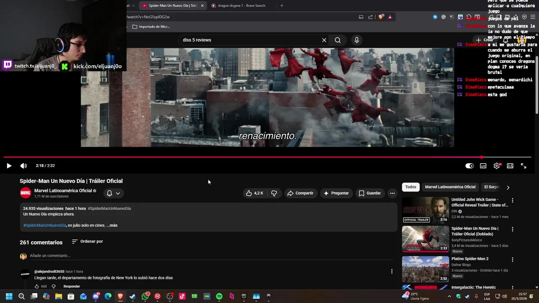Image resolution: width=539 pixels, height=303 pixels.
Task: Click the share page icon in address bar
Action: pyautogui.click(x=371, y=17)
